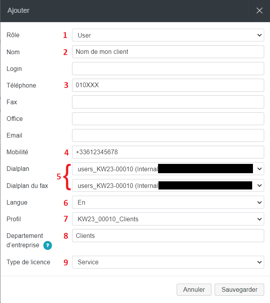Screen dimensions: 270x303
Task: Expand the Dialplan dropdown
Action: [x=168, y=169]
